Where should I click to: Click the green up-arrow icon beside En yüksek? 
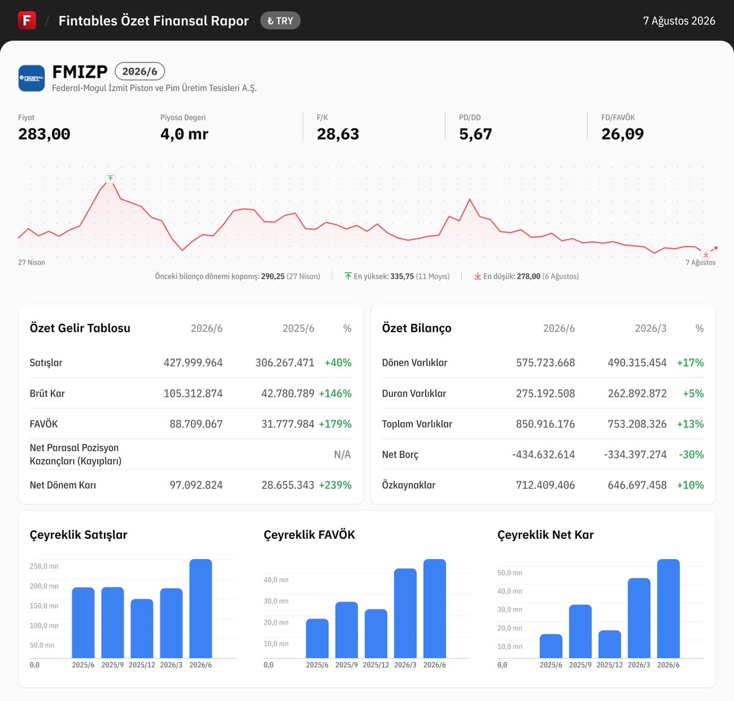point(348,276)
